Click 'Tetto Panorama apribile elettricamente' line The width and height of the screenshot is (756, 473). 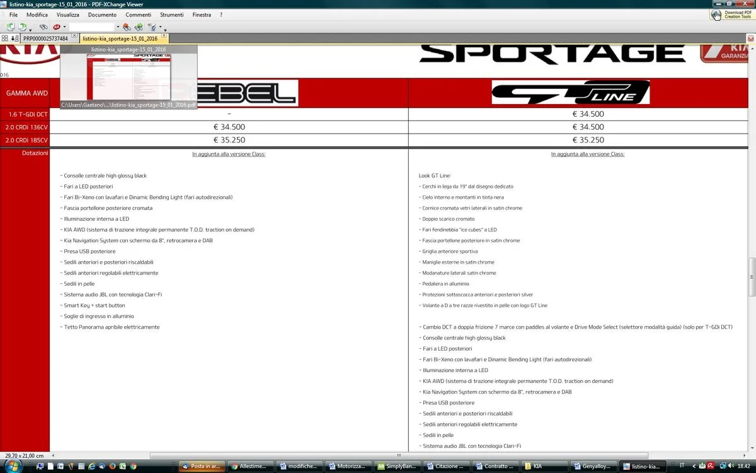point(110,327)
